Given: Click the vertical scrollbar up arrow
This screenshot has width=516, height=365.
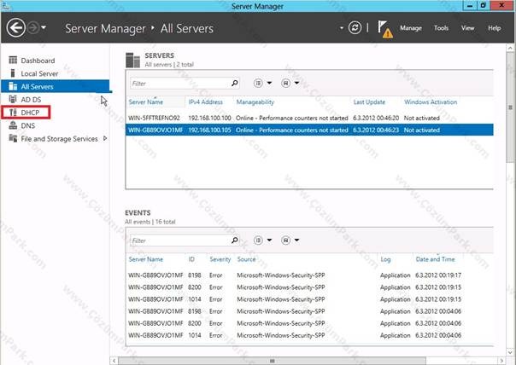Looking at the screenshot, I should 510,48.
